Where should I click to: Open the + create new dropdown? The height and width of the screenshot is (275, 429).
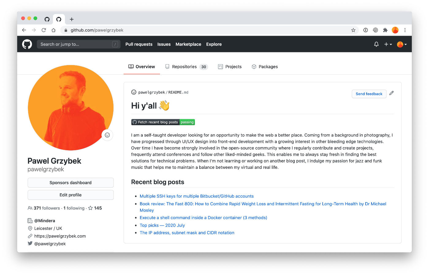click(388, 44)
